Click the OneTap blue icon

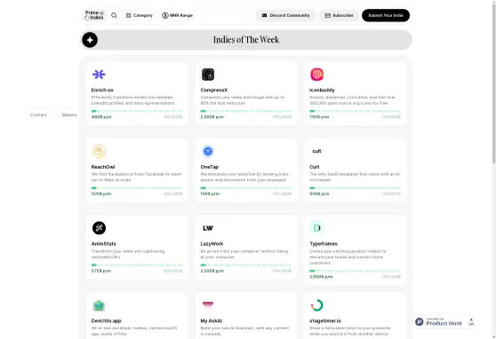coord(208,151)
